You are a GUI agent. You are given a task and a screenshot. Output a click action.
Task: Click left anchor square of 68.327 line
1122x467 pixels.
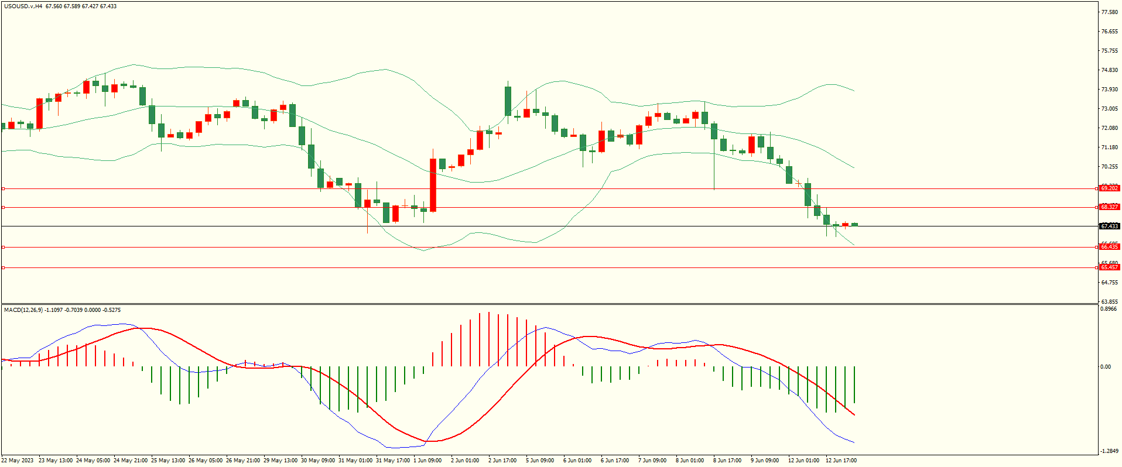(x=3, y=207)
